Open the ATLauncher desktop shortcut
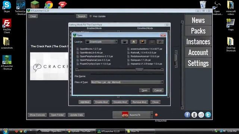 point(7,63)
